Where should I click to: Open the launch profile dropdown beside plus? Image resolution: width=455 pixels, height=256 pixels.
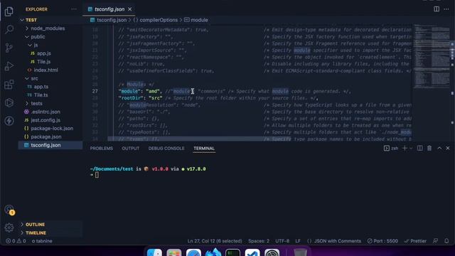[x=411, y=149]
